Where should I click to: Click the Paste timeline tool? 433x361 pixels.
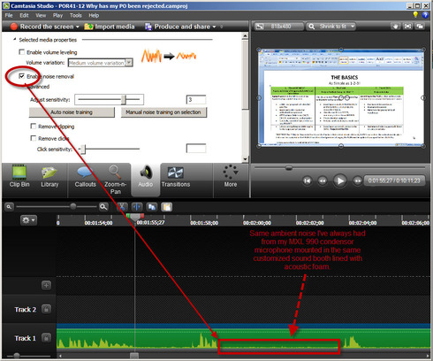(167, 207)
